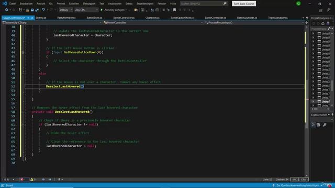The height and width of the screenshot is (188, 335).
Task: Click the Solution Explorer home icon
Action: (323, 23)
